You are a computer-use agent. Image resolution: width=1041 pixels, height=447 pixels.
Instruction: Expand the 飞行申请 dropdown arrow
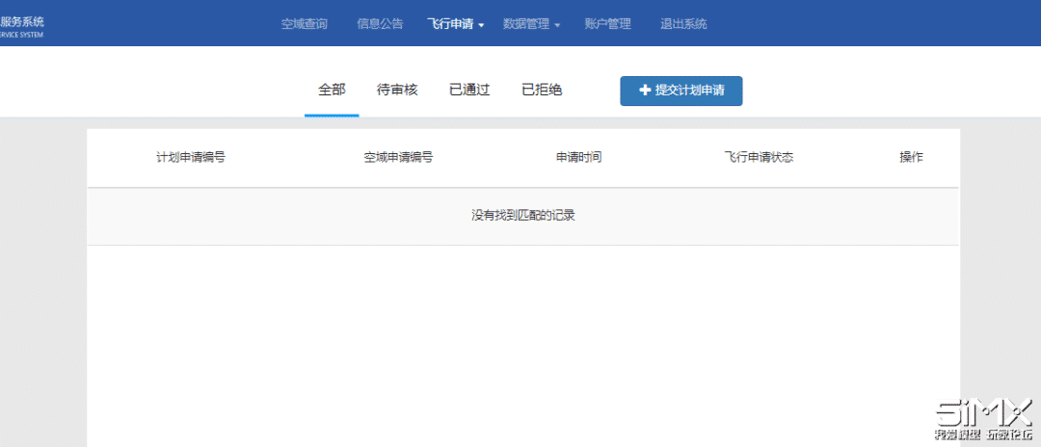click(481, 25)
